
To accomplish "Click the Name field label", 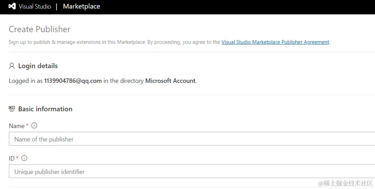I will click(x=16, y=126).
